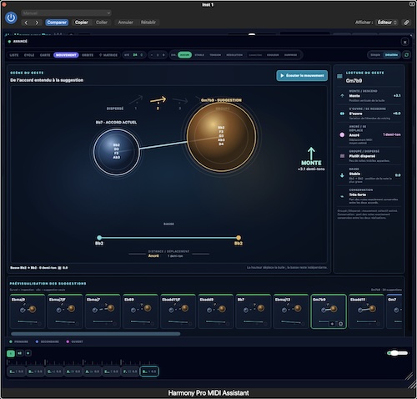
Task: Switch to the Cycle tab
Action: click(29, 55)
